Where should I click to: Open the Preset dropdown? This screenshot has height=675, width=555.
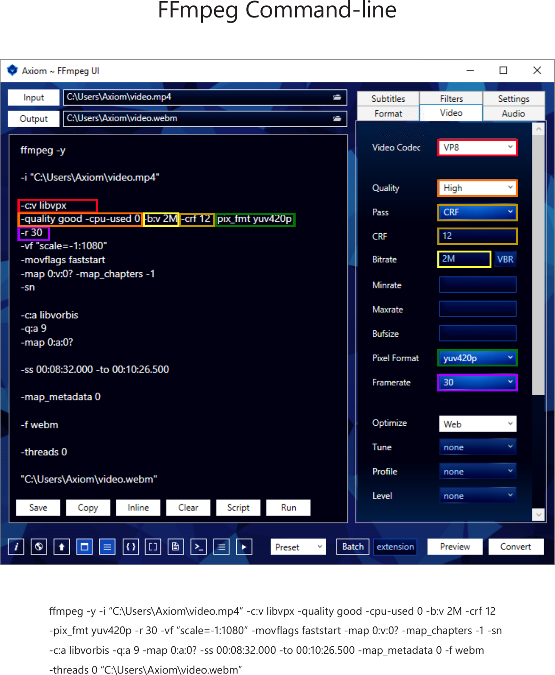[298, 546]
